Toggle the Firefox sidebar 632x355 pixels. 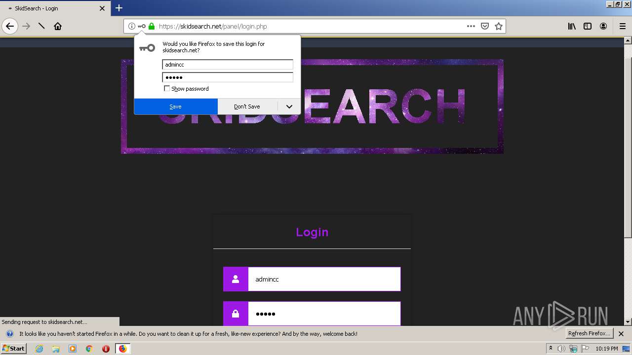click(588, 26)
